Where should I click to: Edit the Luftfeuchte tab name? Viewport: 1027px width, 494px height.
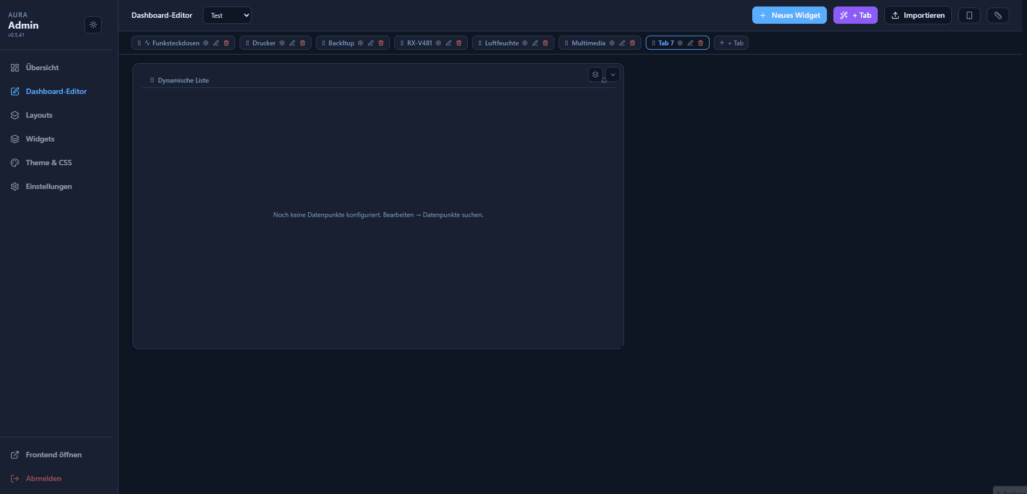[535, 43]
